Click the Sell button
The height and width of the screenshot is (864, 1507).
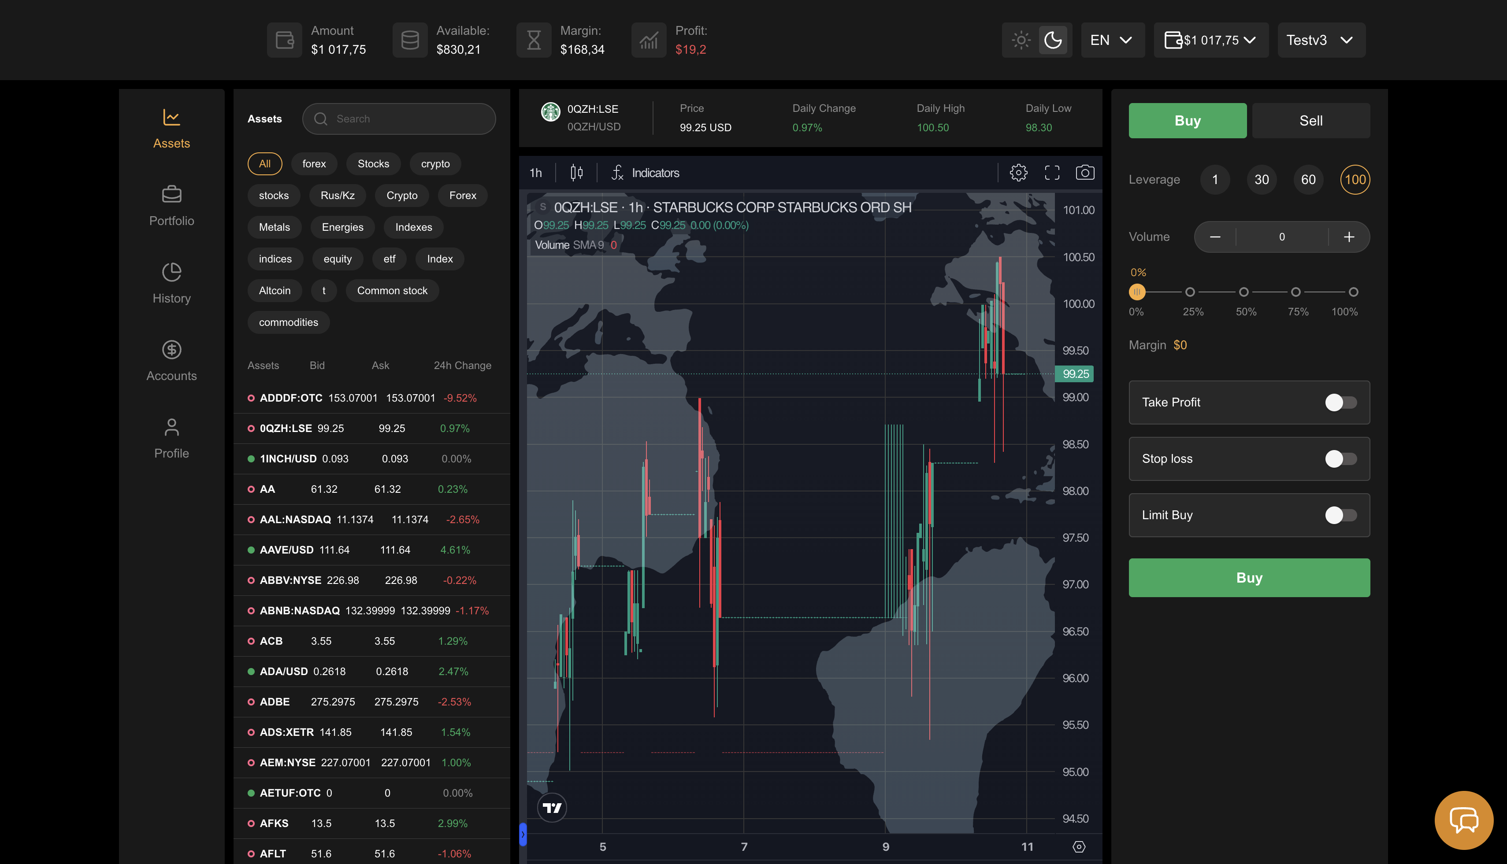click(1310, 121)
